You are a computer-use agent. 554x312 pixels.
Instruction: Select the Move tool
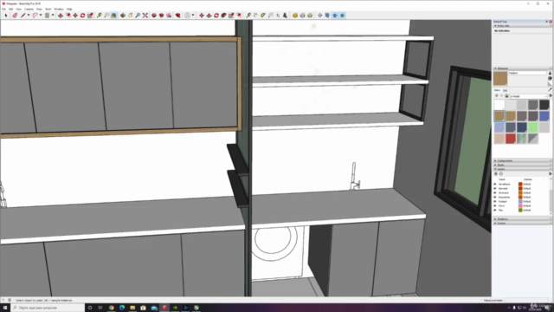tap(75, 16)
